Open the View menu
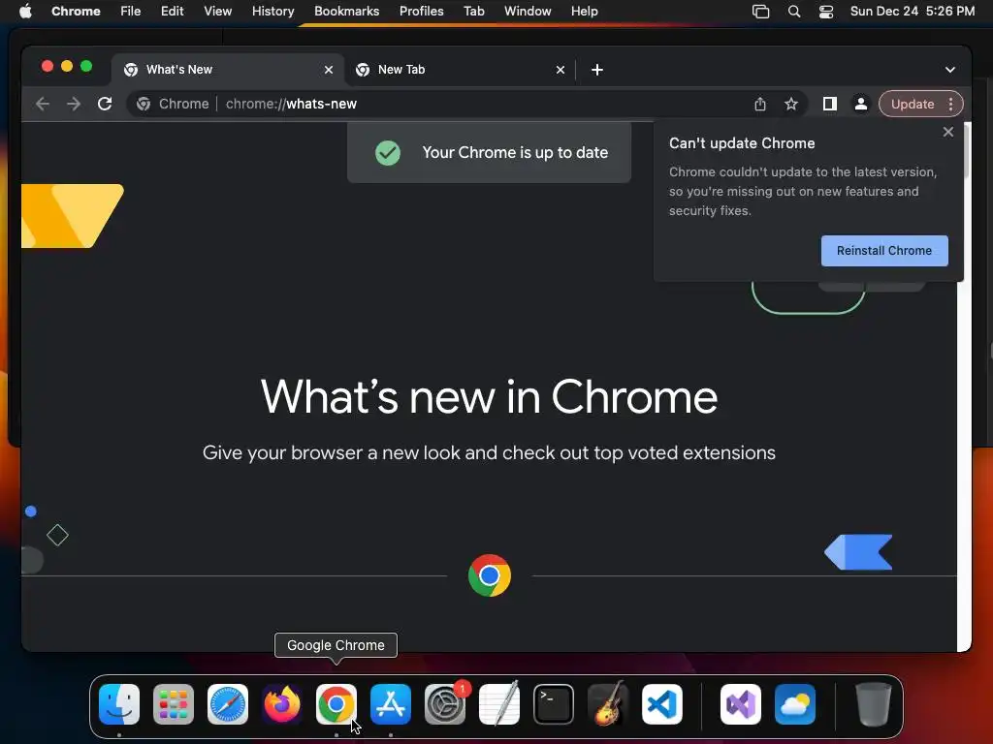This screenshot has width=993, height=744. 217,11
